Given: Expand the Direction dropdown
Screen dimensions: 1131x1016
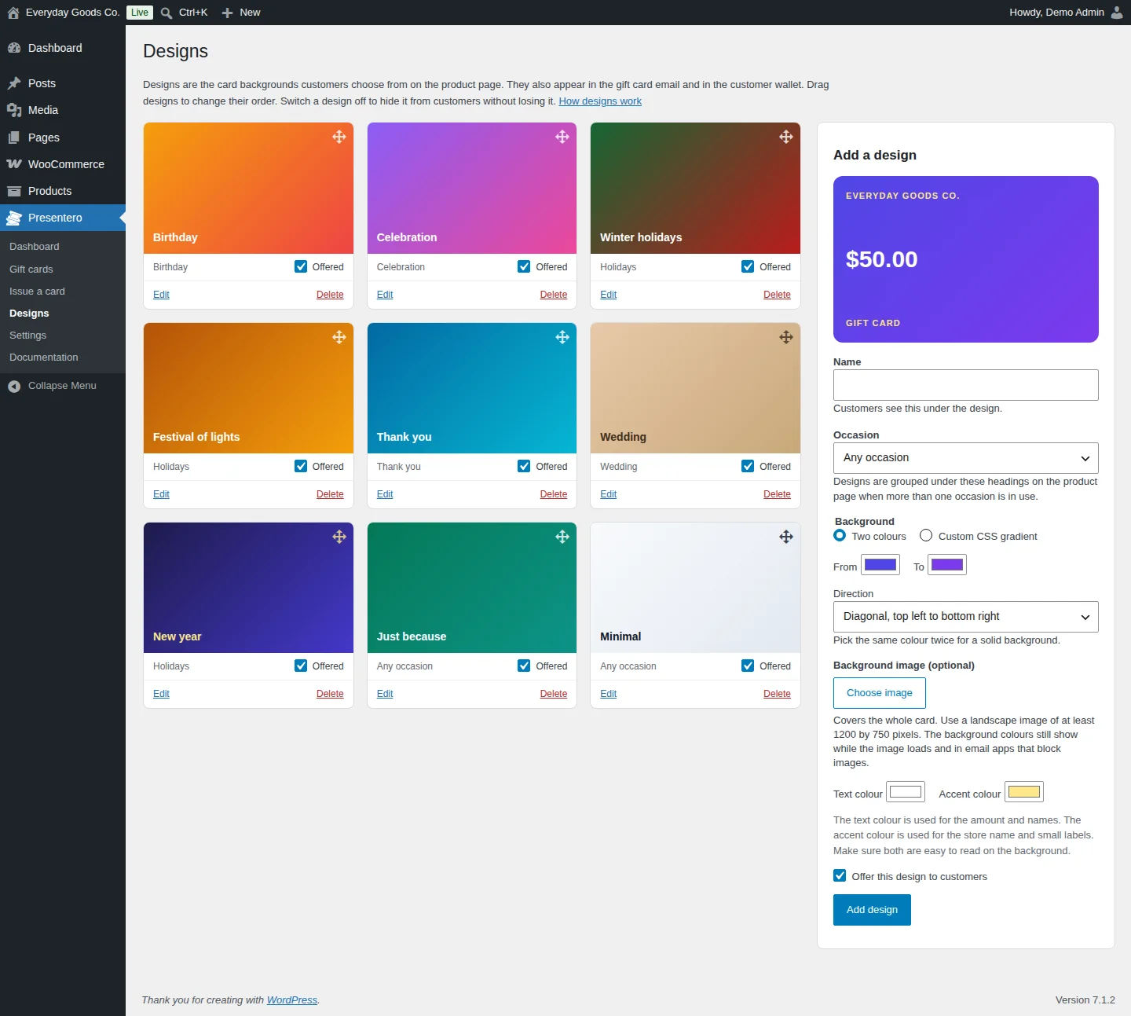Looking at the screenshot, I should (966, 617).
